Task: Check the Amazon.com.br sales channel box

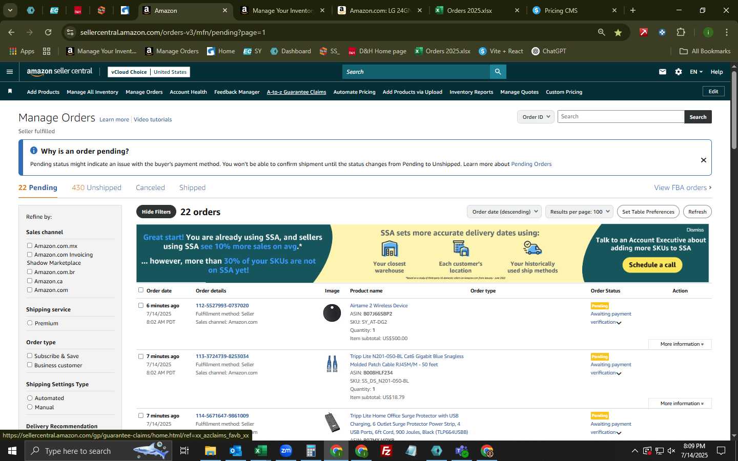Action: coord(30,272)
